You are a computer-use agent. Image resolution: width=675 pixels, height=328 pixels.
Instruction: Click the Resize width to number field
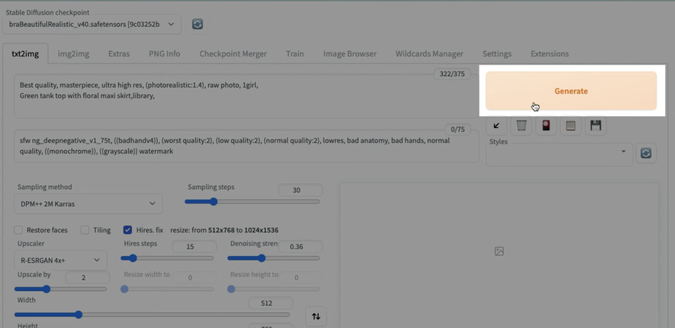(x=194, y=277)
